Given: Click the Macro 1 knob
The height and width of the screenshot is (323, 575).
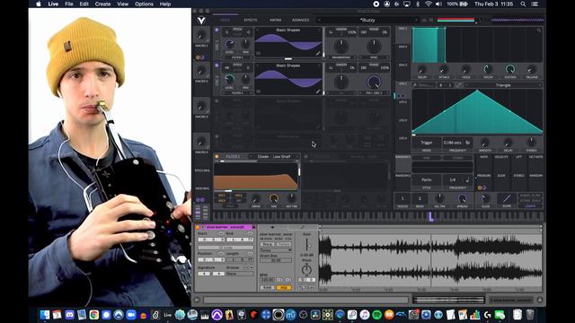Looking at the screenshot, I should (201, 36).
